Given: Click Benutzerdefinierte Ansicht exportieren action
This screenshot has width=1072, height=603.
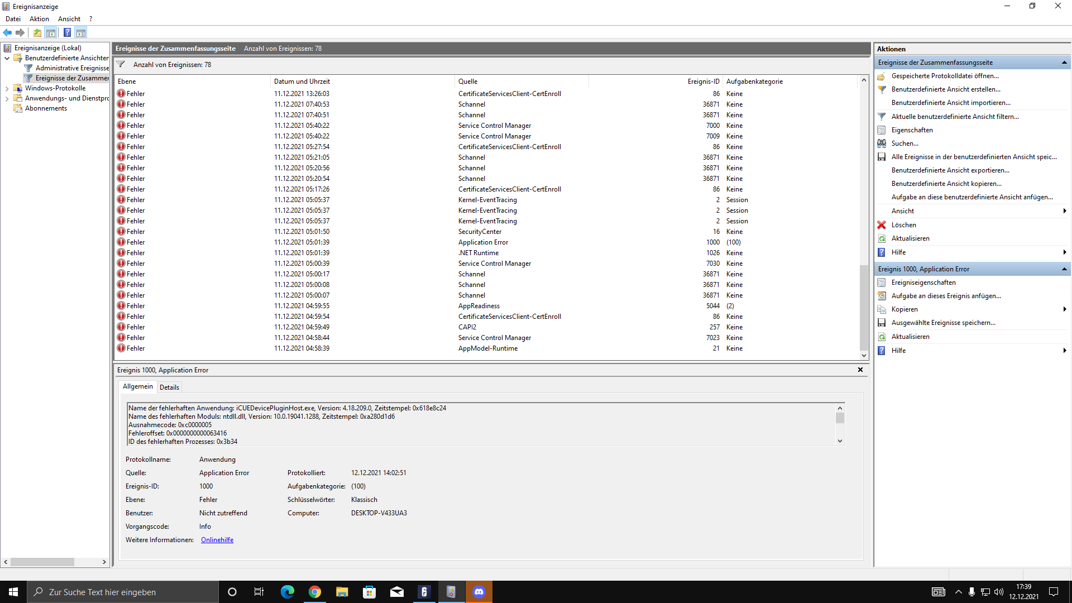Looking at the screenshot, I should pyautogui.click(x=950, y=170).
